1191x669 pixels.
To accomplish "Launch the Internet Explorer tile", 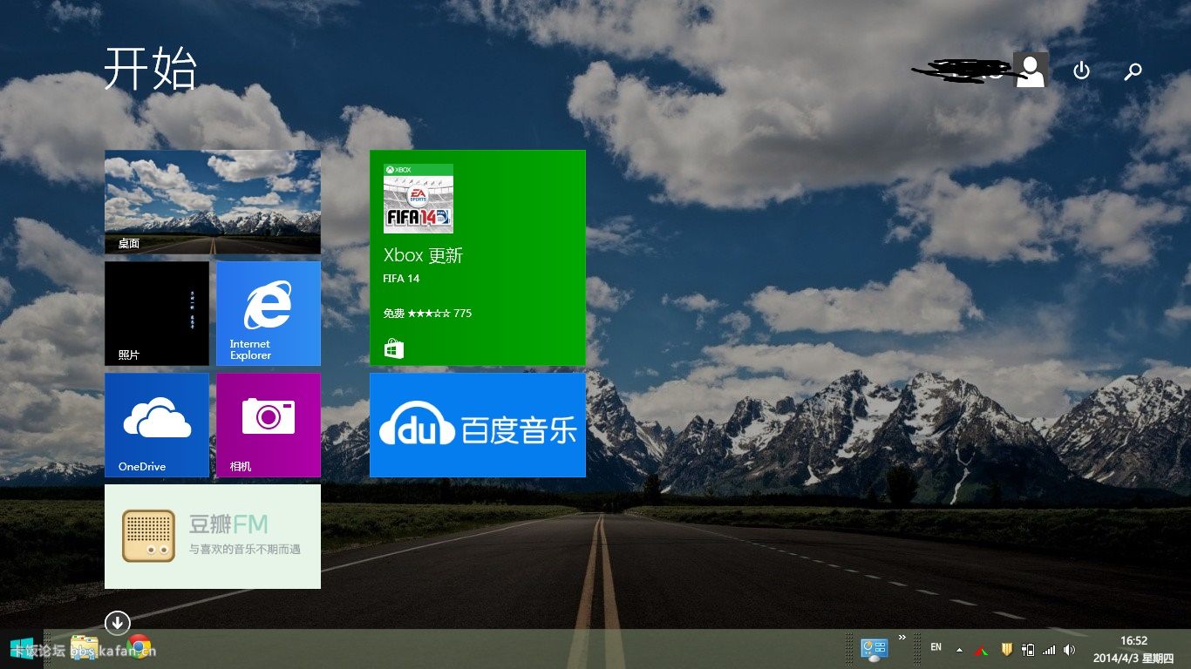I will [269, 314].
